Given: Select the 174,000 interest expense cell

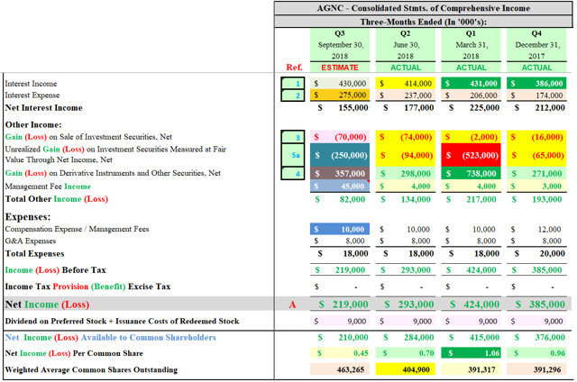Looking at the screenshot, I should [x=536, y=95].
